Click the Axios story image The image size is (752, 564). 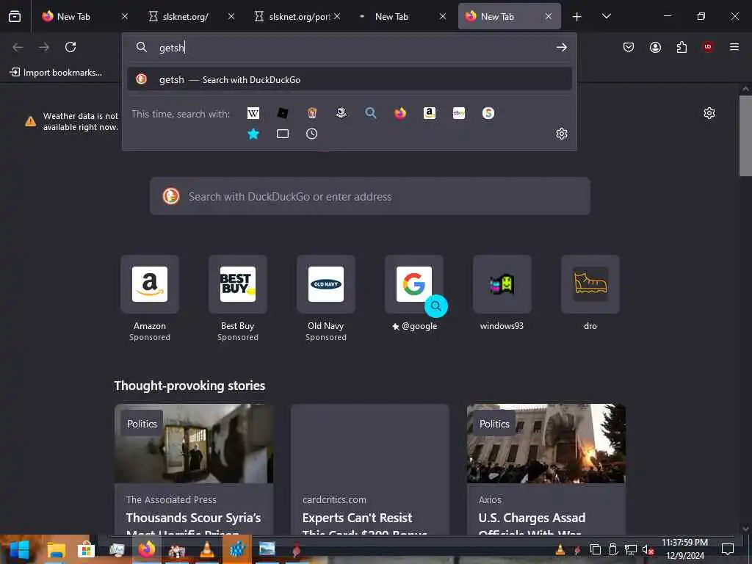tap(546, 443)
